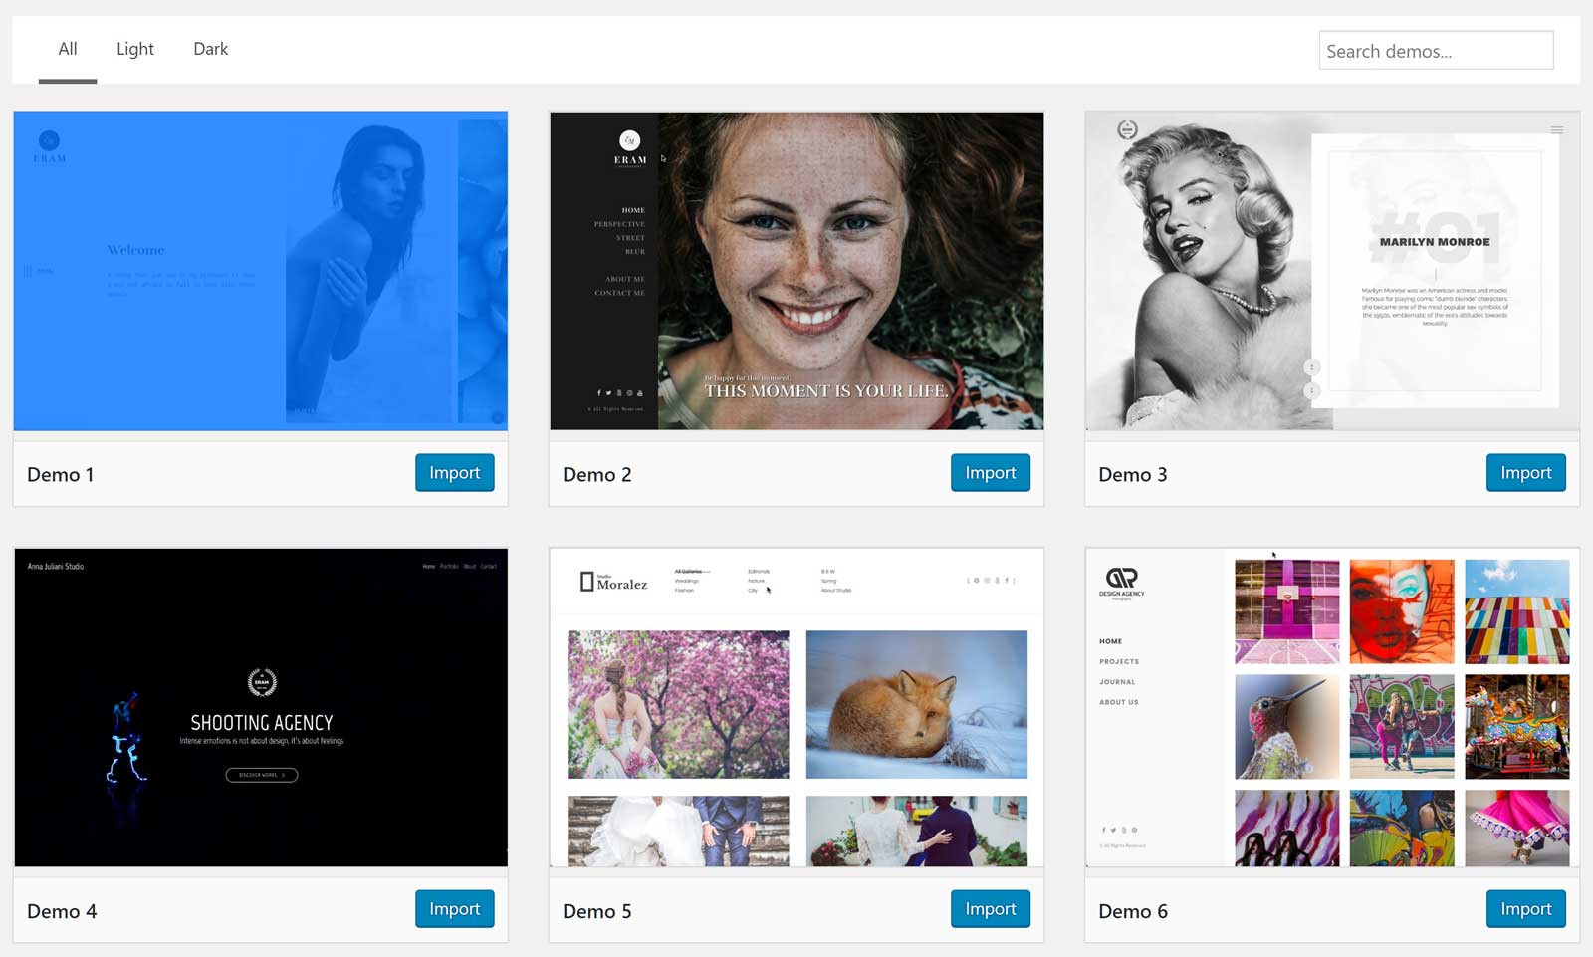
Task: Switch to the Dark filter tab
Action: (210, 49)
